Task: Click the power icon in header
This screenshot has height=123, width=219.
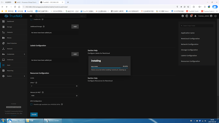Action: click(x=216, y=16)
